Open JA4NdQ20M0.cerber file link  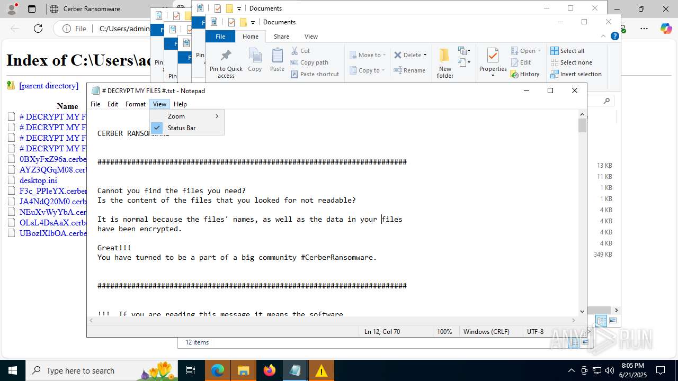(x=53, y=202)
